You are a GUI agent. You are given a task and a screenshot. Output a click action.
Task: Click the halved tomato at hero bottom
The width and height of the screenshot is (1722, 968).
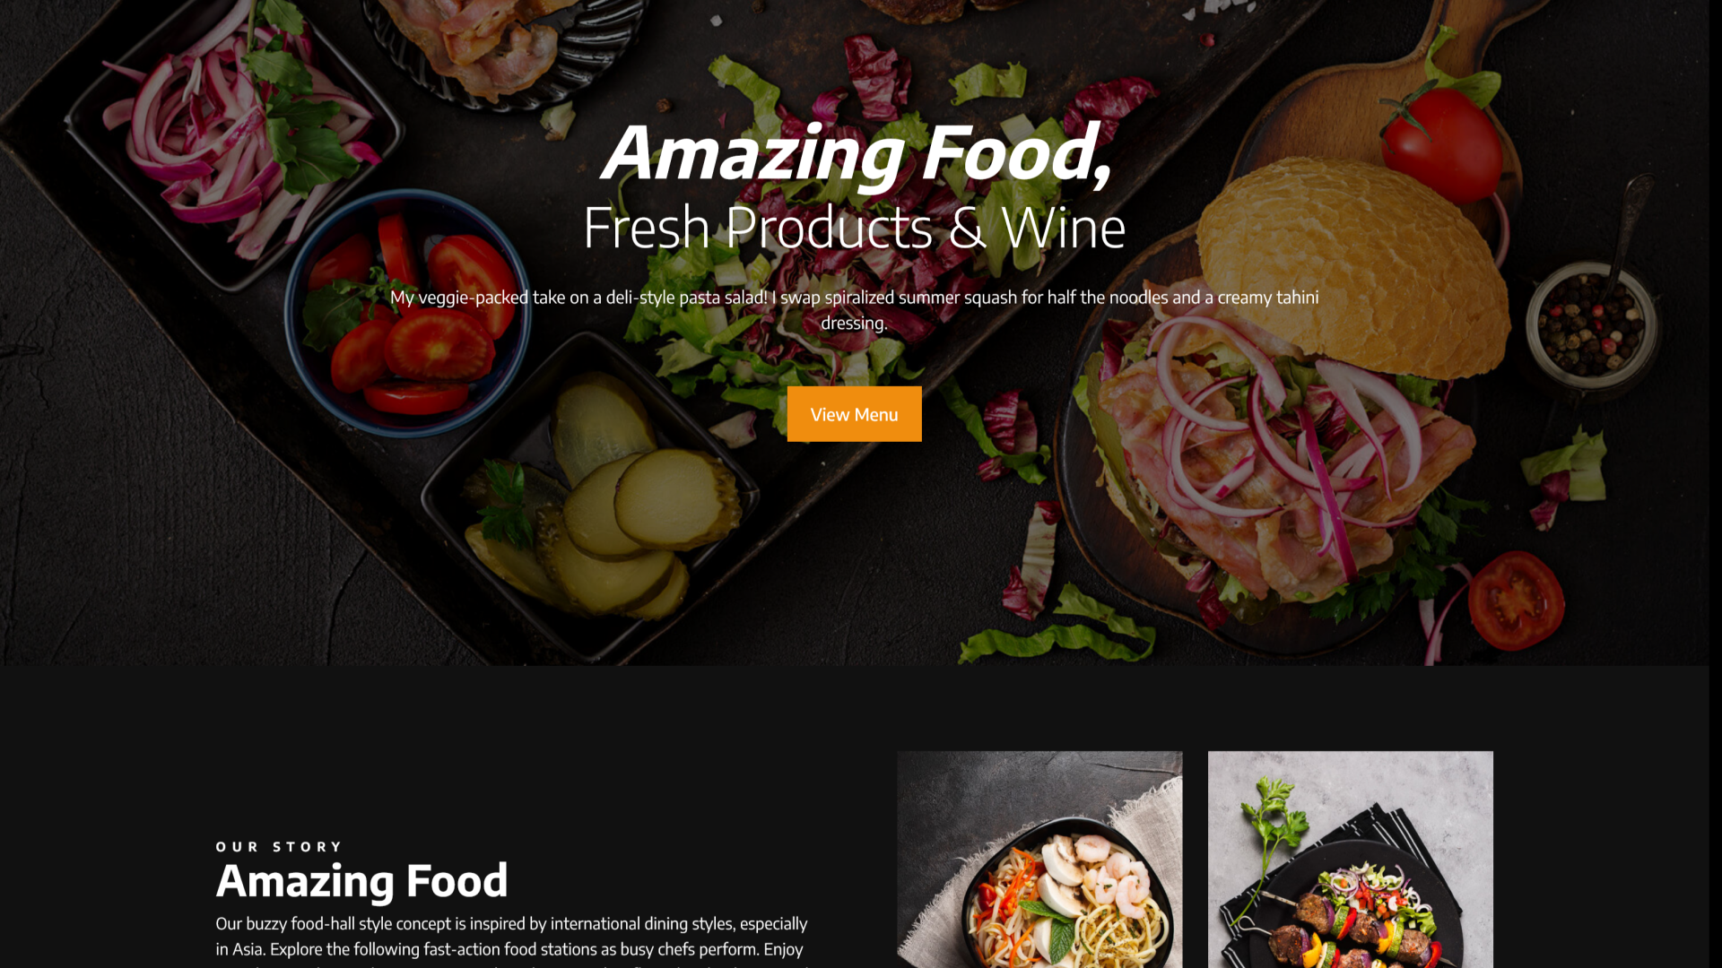1515,600
